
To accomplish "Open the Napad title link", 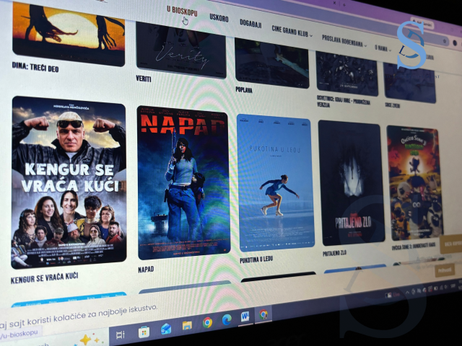I will pos(146,269).
